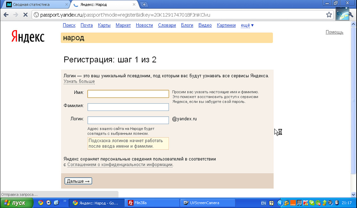Click the stop loading X button
Image resolution: width=357 pixels, height=208 pixels.
tap(26, 15)
